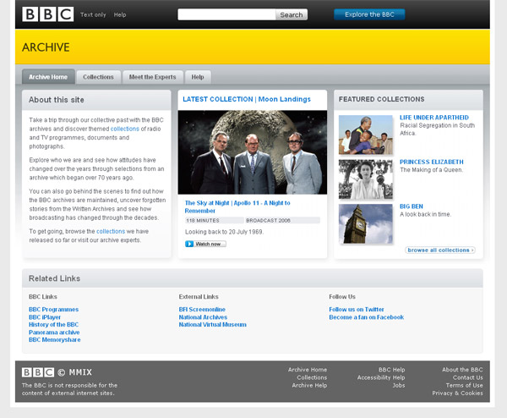
Task: Click the Big Ben thumbnail
Action: point(366,223)
